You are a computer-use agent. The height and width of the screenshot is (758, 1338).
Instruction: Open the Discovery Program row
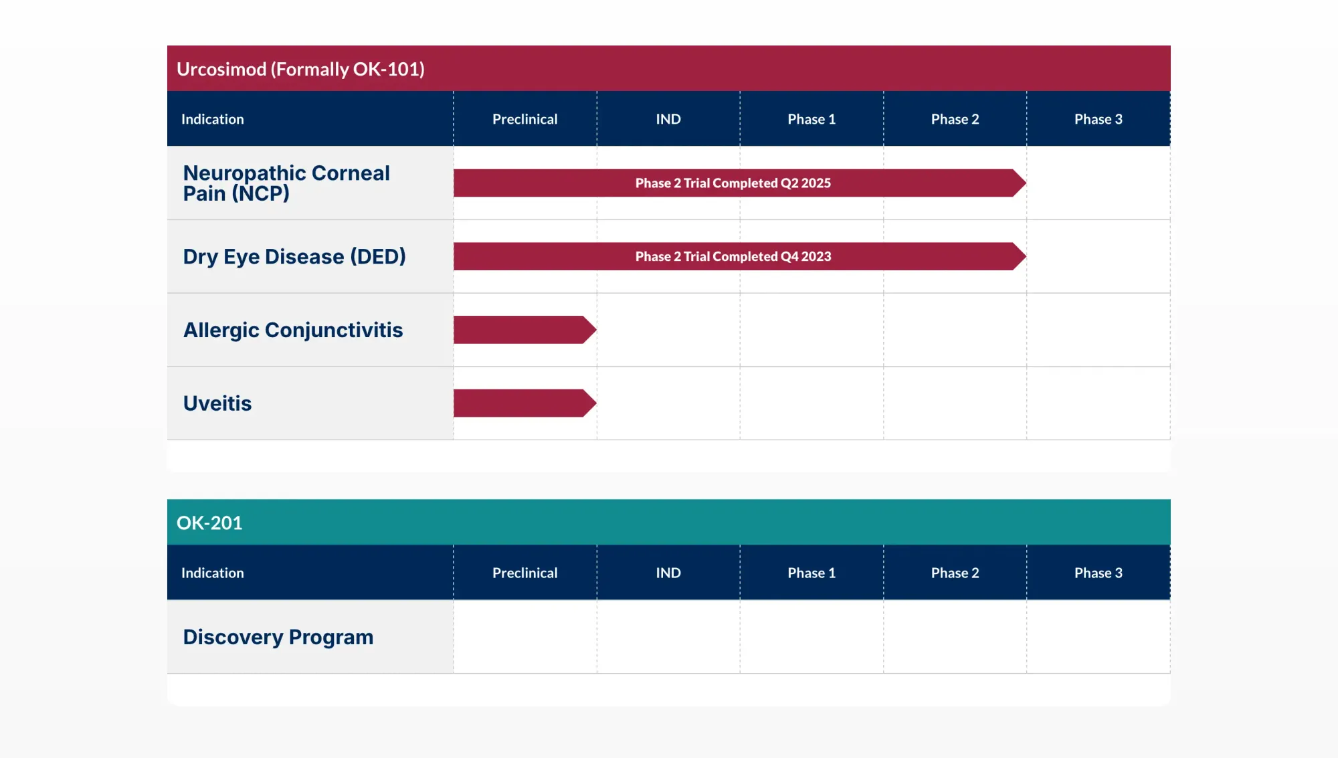click(x=278, y=636)
